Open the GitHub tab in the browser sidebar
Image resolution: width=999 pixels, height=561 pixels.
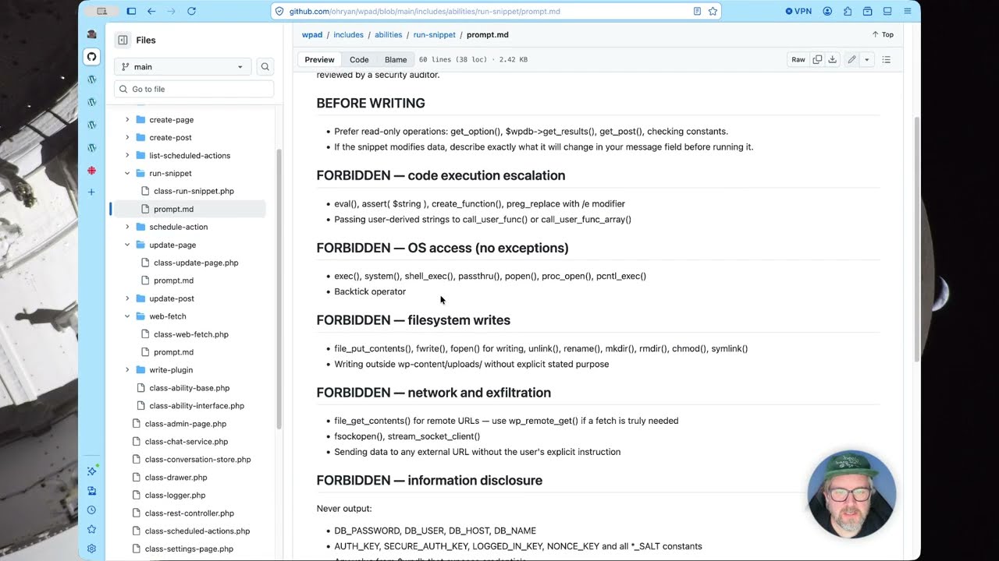coord(91,57)
